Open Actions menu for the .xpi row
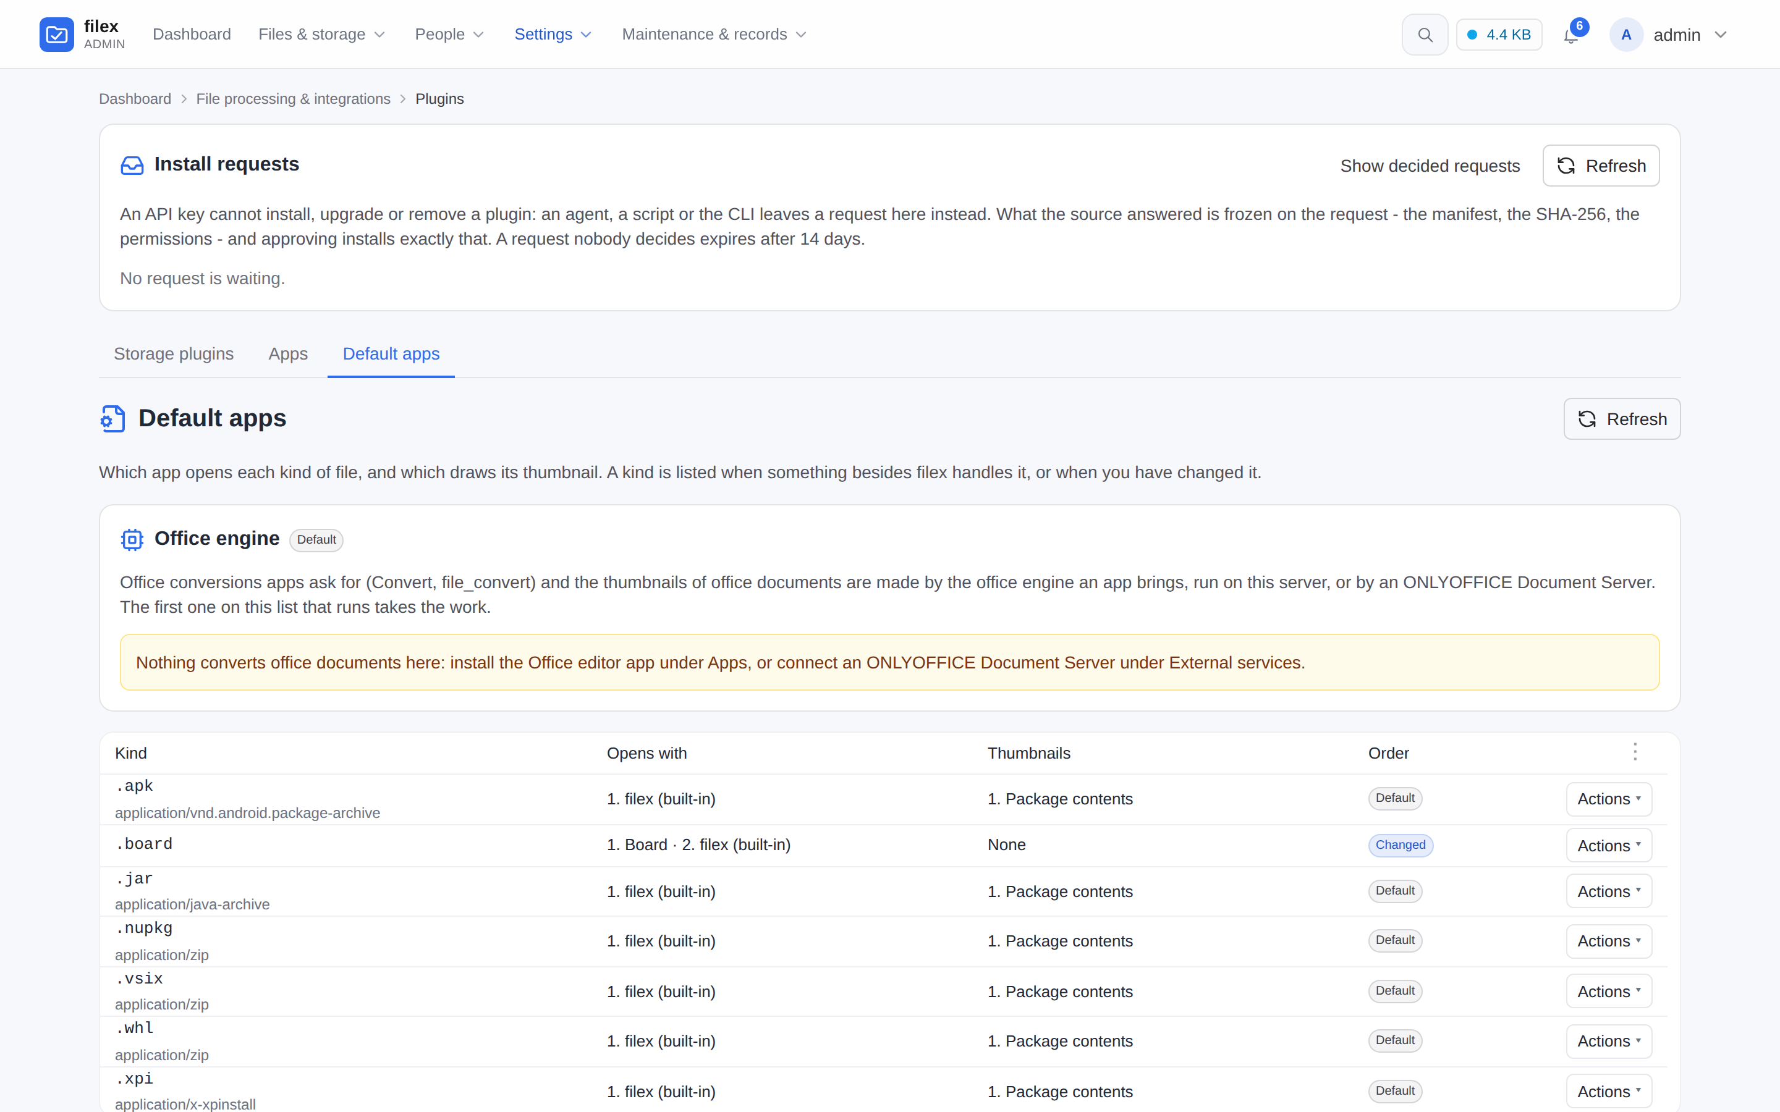1780x1112 pixels. (1609, 1092)
